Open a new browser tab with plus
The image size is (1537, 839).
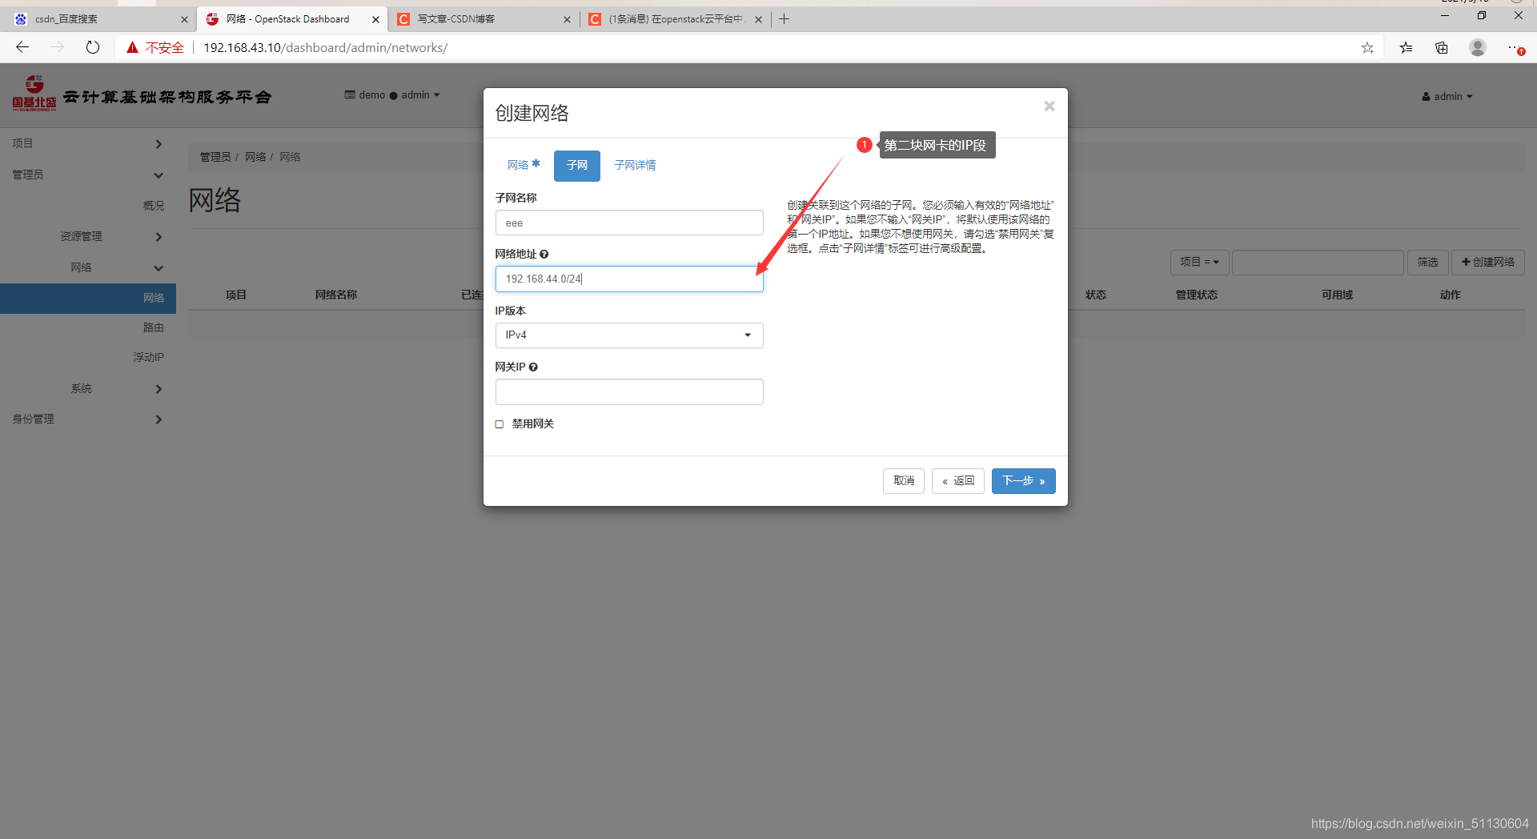(x=785, y=19)
